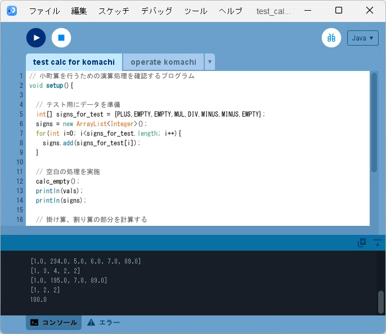Screen dimensions: 386x334
Task: Click the println(signs) line
Action: click(x=61, y=201)
